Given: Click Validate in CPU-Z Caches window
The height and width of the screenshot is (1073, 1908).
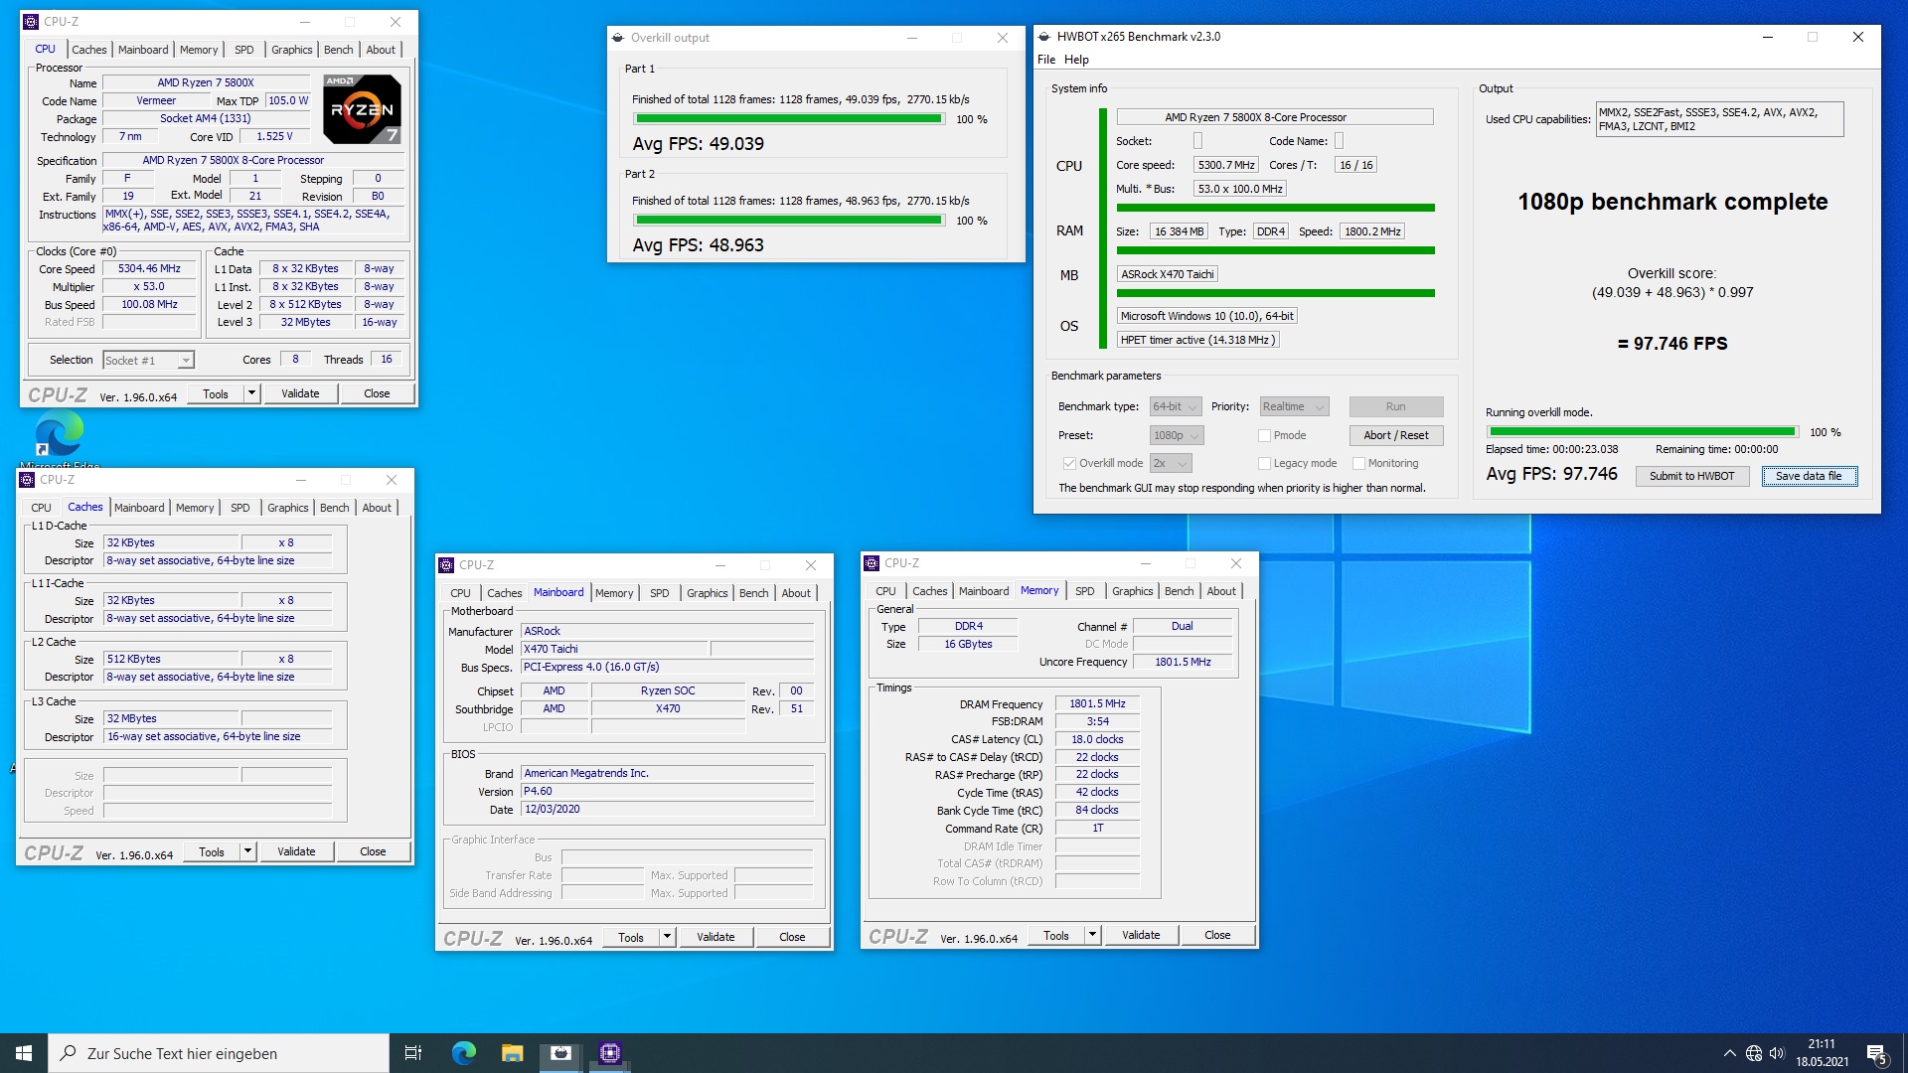Looking at the screenshot, I should (x=296, y=851).
